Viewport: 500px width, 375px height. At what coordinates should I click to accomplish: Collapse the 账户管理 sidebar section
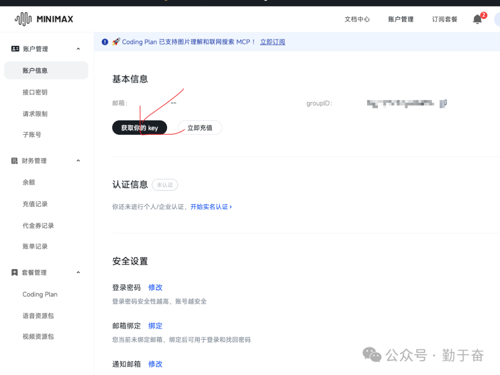point(78,49)
